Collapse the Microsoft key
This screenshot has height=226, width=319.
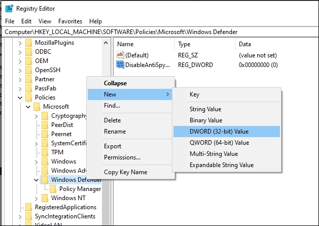coord(28,107)
